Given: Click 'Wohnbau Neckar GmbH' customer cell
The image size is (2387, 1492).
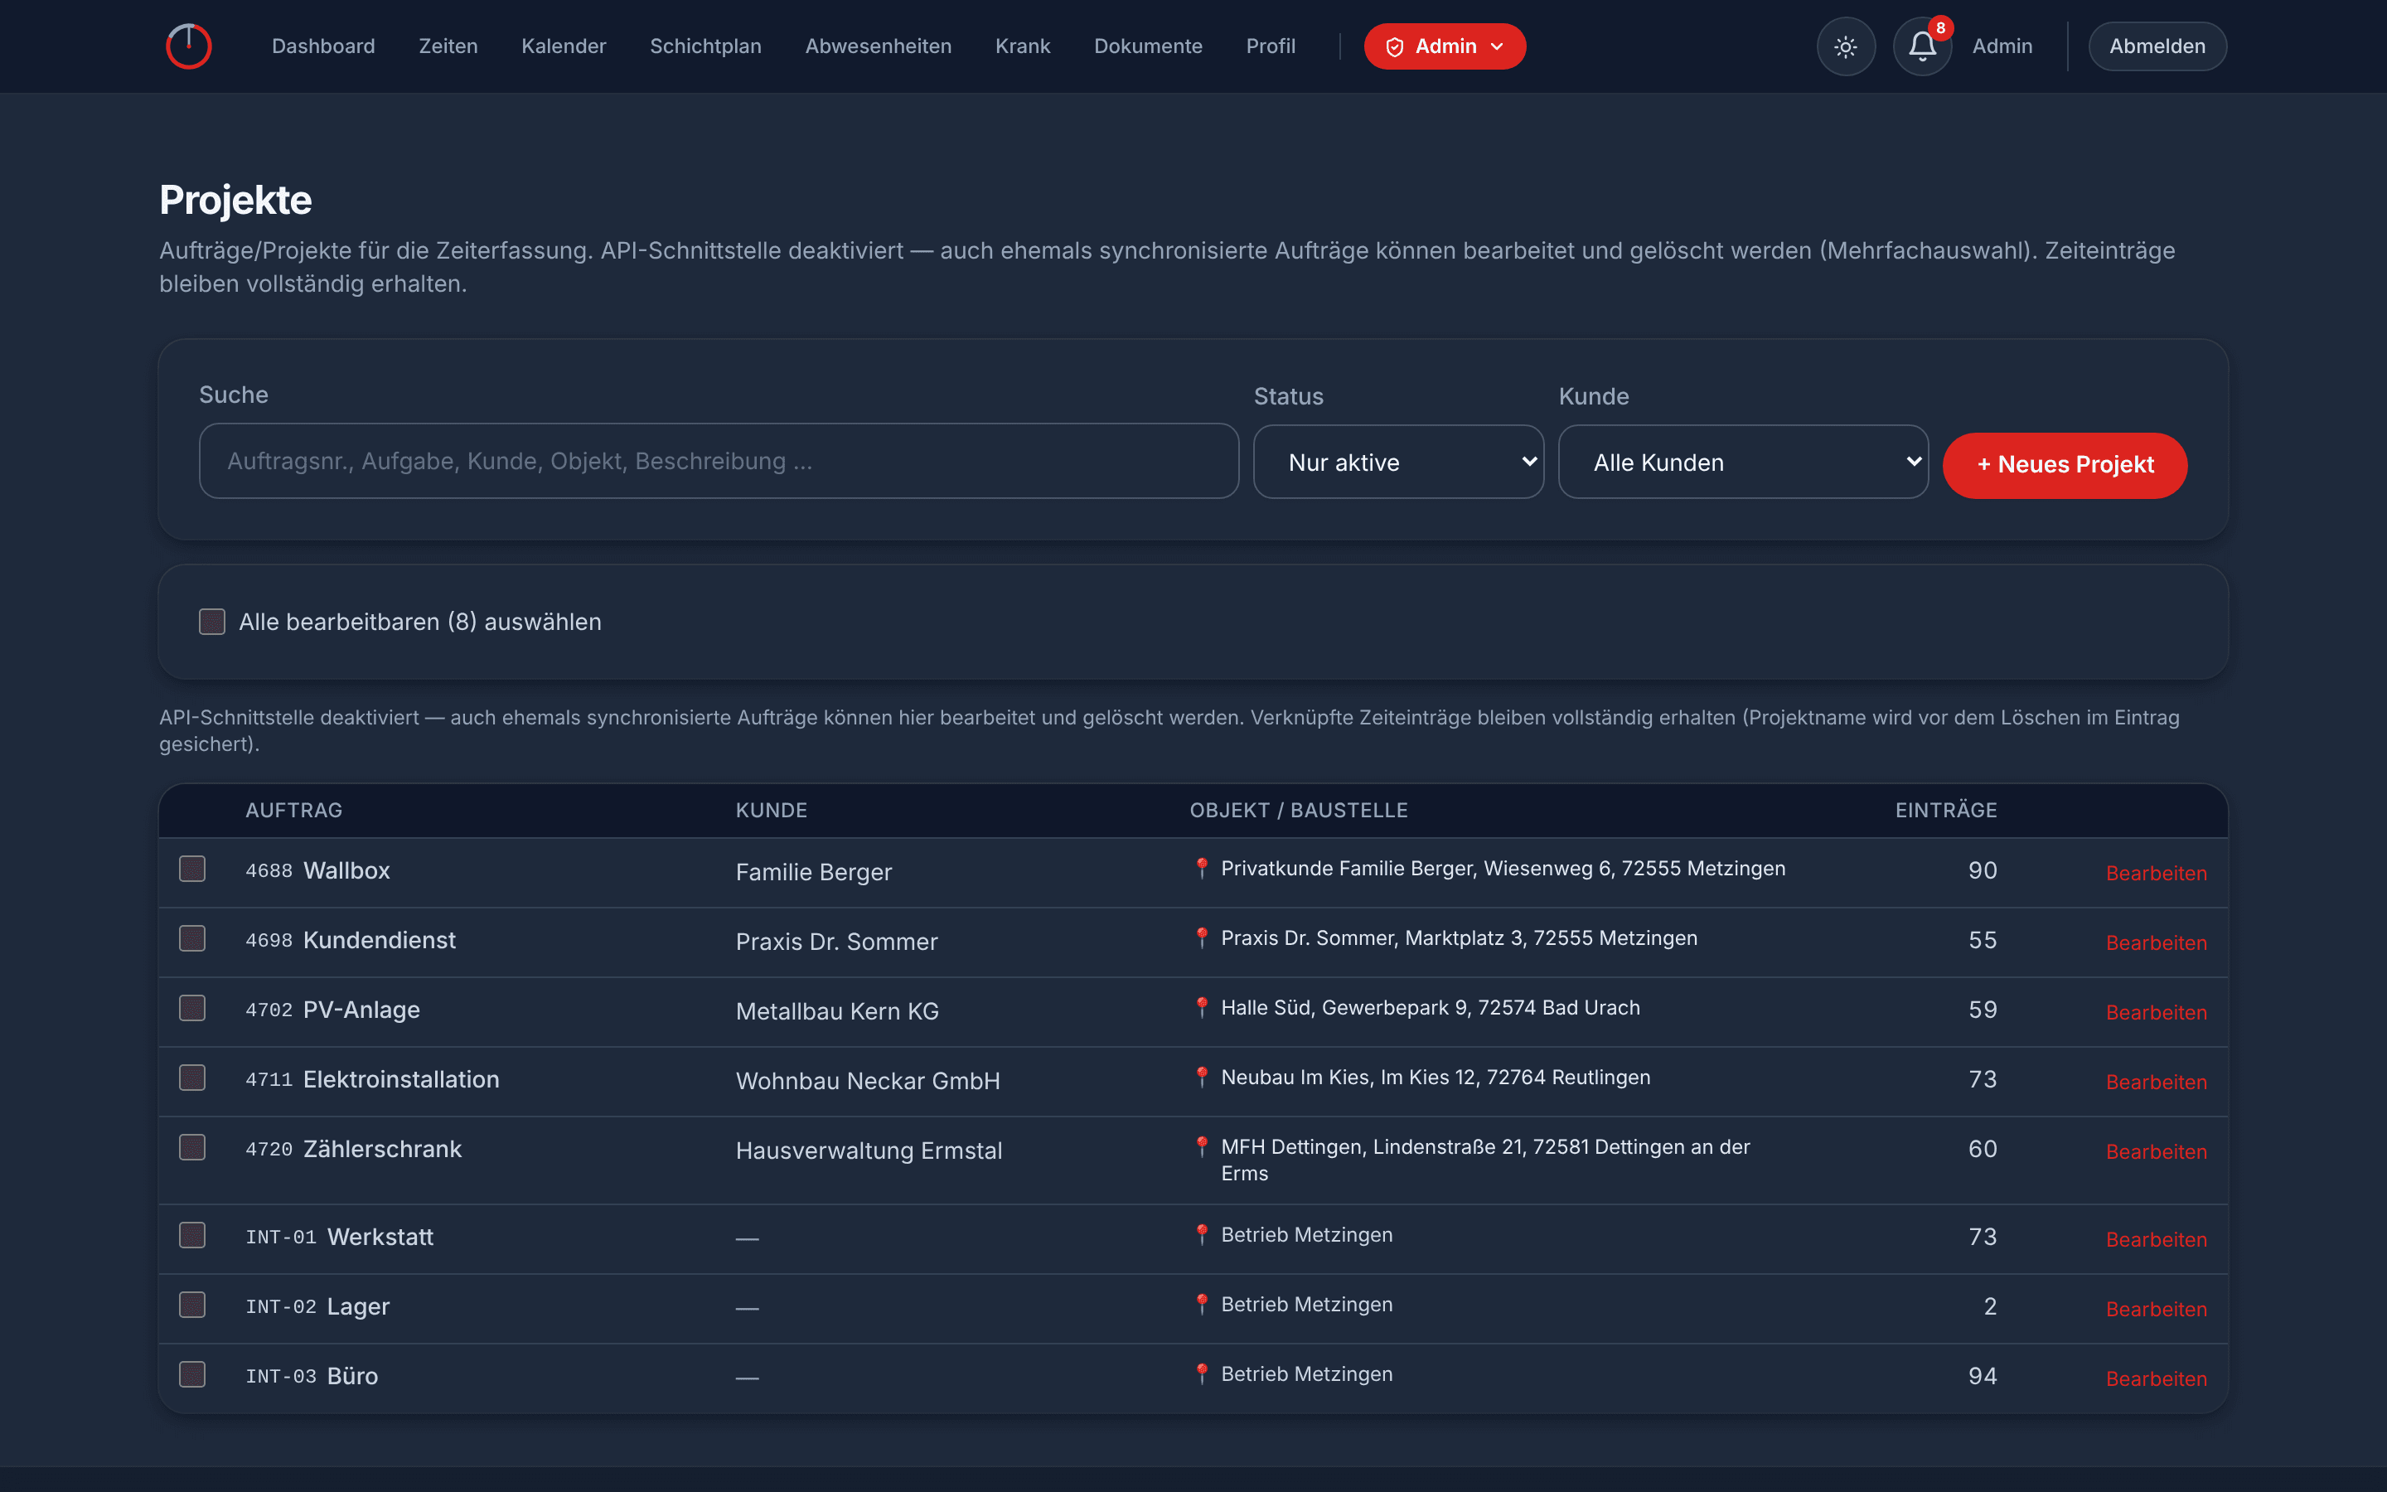Looking at the screenshot, I should (x=868, y=1081).
